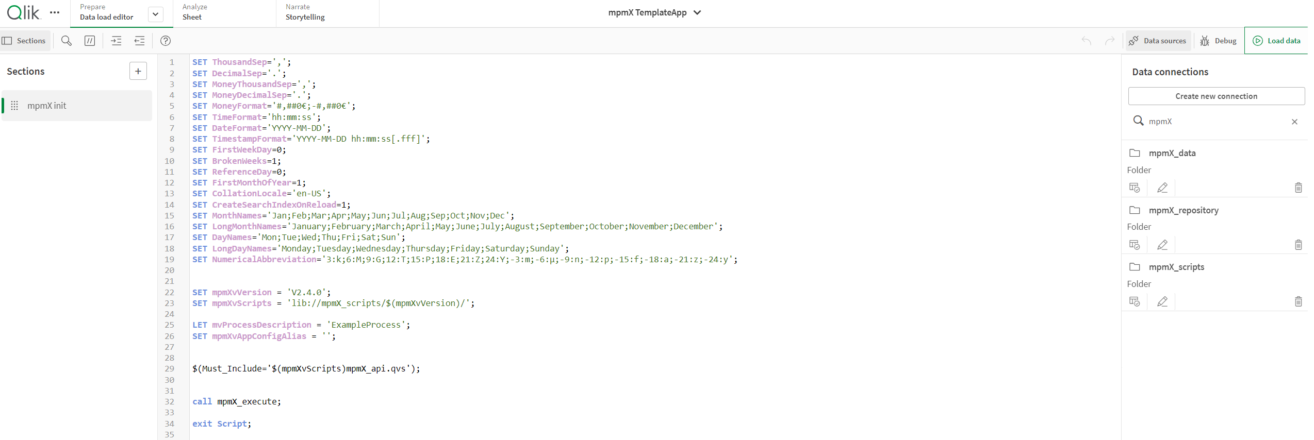The height and width of the screenshot is (440, 1314).
Task: Place cursor on SET ThousandSep line
Action: coord(241,62)
